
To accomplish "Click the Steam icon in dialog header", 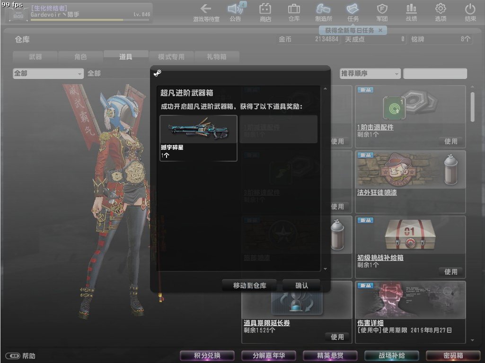I will pyautogui.click(x=158, y=73).
